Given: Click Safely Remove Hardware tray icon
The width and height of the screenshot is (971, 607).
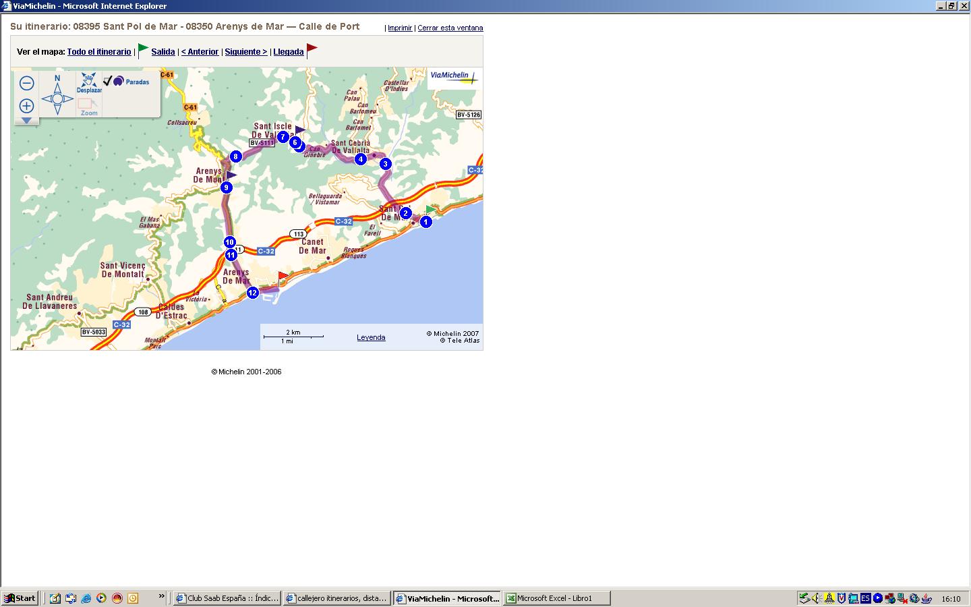Looking at the screenshot, I should click(x=804, y=598).
